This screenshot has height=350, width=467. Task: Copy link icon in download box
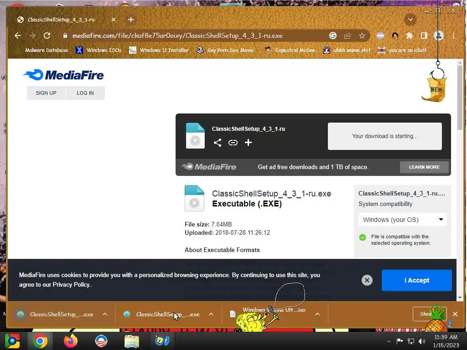pos(233,143)
